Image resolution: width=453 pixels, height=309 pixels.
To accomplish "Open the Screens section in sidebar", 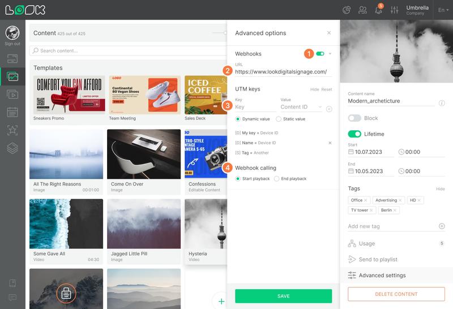I will click(12, 59).
